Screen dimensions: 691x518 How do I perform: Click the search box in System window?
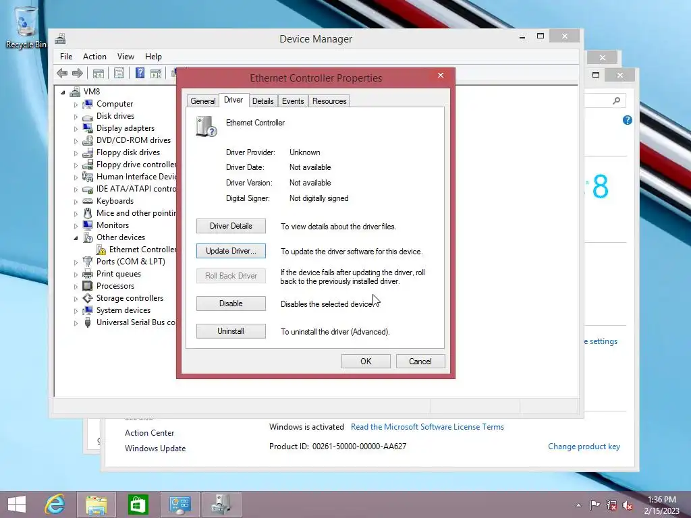coord(605,101)
